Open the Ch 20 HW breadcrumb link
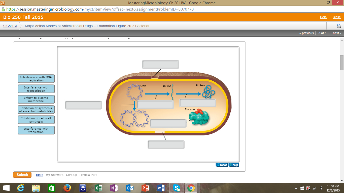This screenshot has height=193, width=344. tap(10, 26)
